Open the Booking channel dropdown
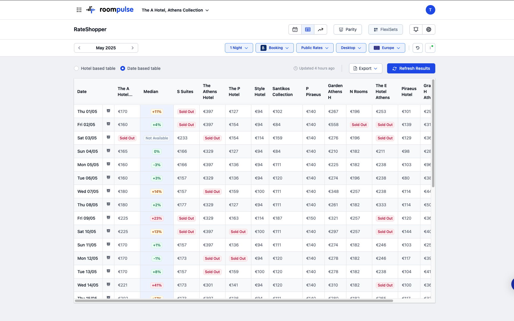 coord(275,48)
